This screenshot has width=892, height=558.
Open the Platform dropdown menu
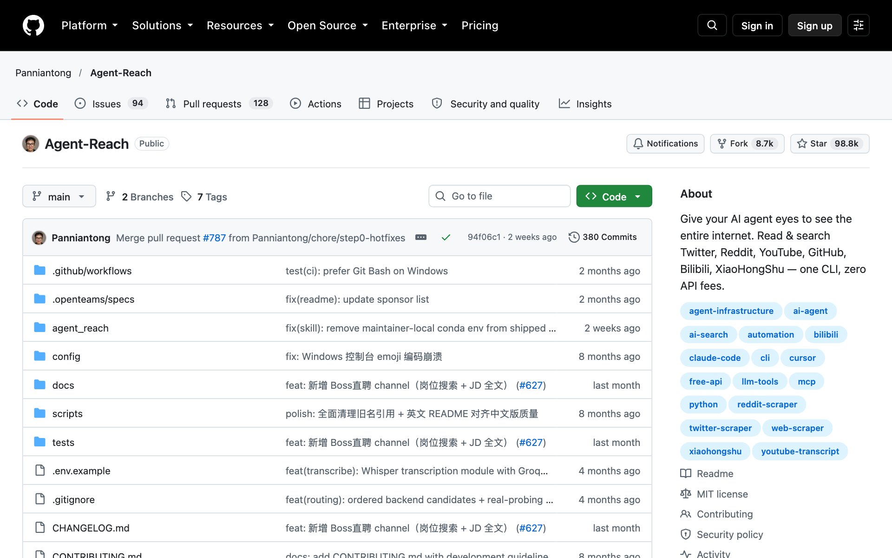tap(89, 26)
